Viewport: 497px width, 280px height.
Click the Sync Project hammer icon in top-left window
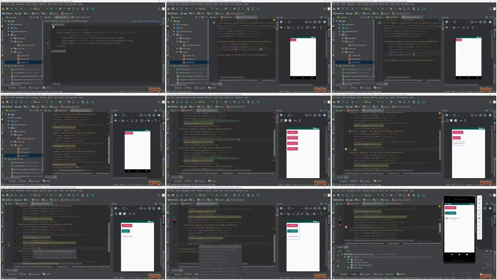[31, 9]
